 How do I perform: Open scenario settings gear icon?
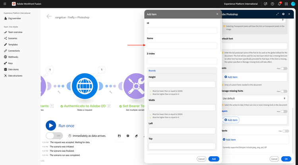pyautogui.click(x=128, y=136)
